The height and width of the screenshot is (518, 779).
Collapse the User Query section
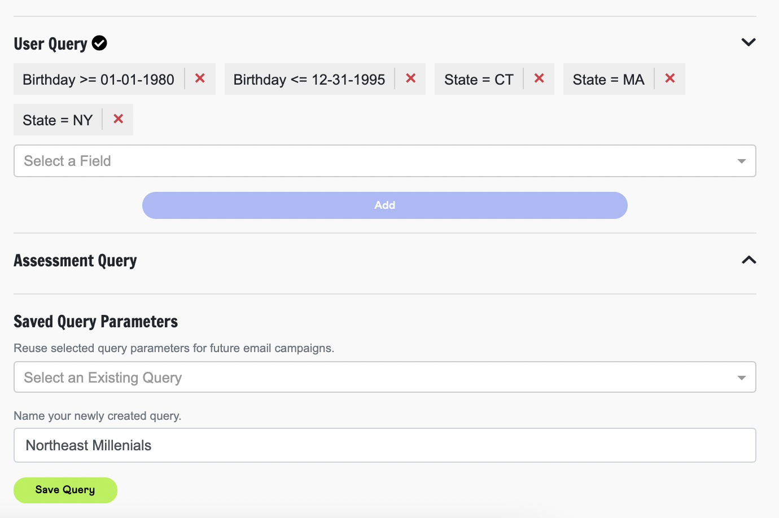[749, 42]
